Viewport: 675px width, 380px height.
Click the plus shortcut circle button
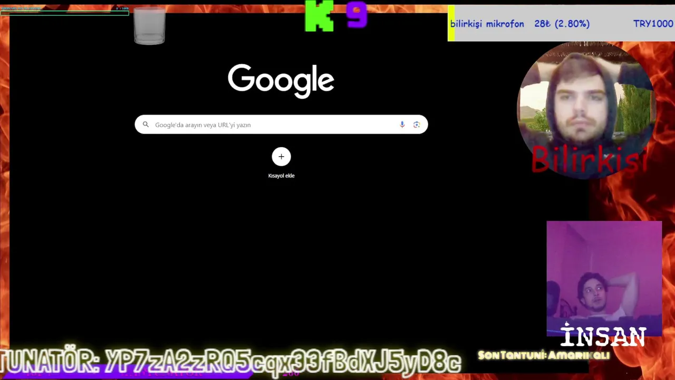[281, 157]
